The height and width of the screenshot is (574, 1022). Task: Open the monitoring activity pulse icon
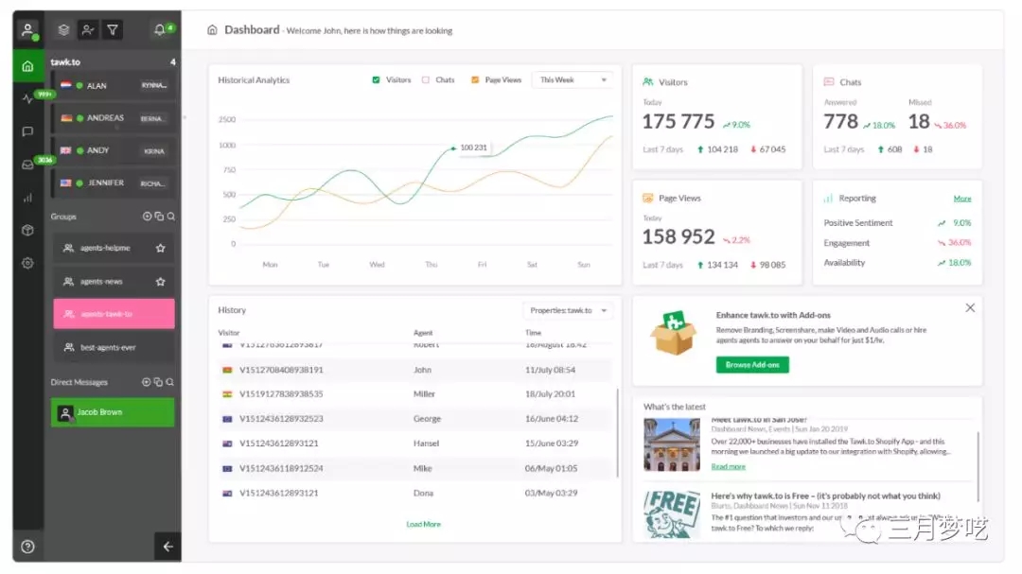tap(27, 99)
